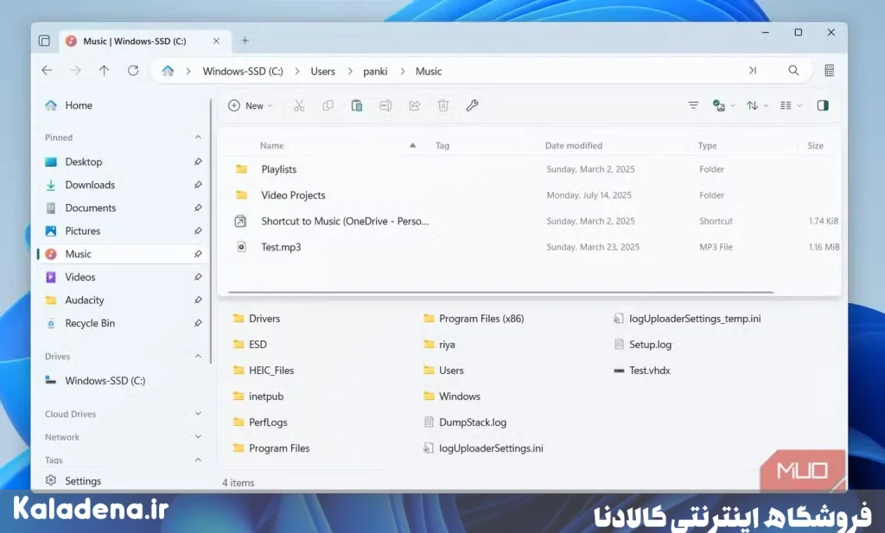
Task: Select Program Files (x86) in the lower pane
Action: click(474, 319)
